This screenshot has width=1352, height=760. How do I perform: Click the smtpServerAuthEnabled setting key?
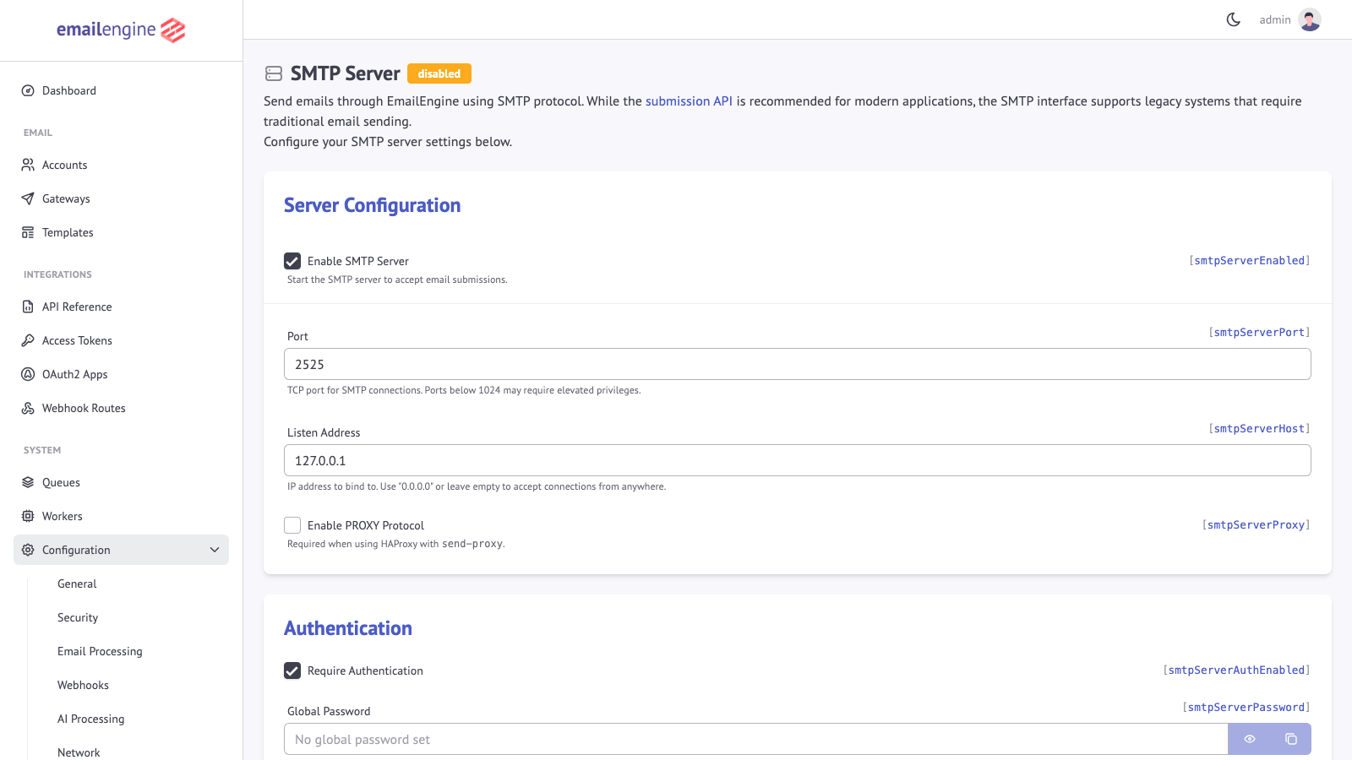tap(1237, 670)
